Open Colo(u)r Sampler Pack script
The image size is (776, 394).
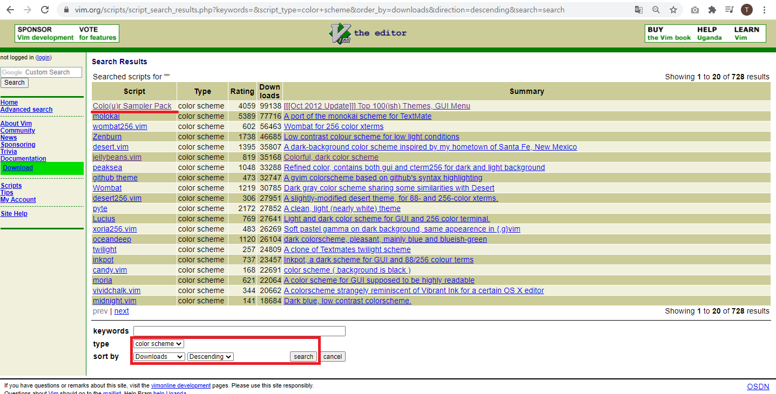click(132, 106)
